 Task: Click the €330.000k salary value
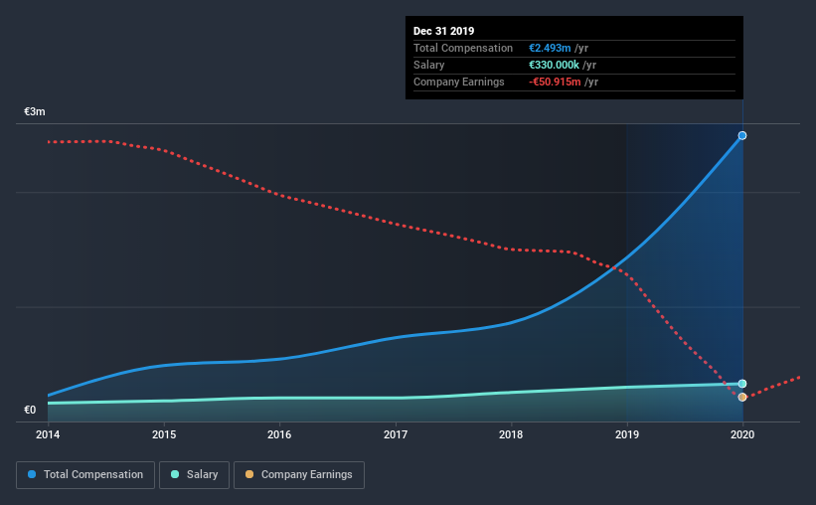[x=554, y=65]
